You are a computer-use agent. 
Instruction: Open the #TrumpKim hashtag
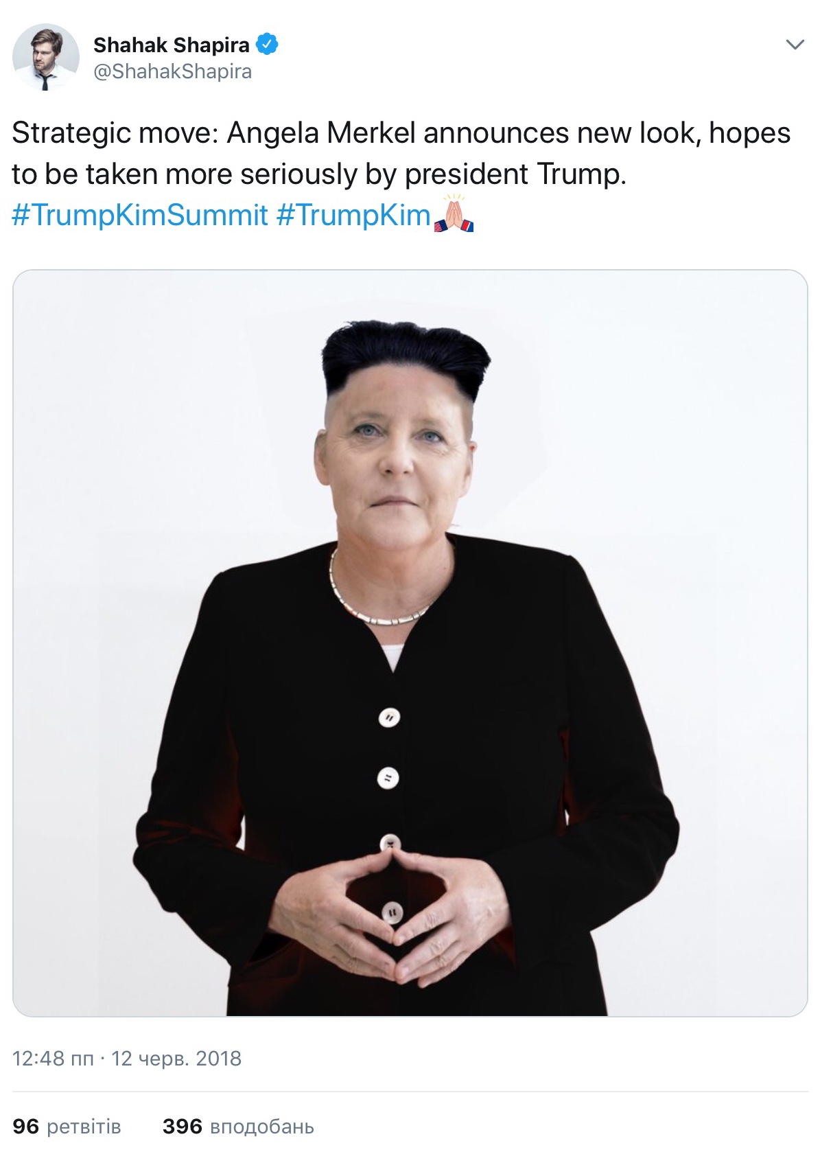[353, 215]
